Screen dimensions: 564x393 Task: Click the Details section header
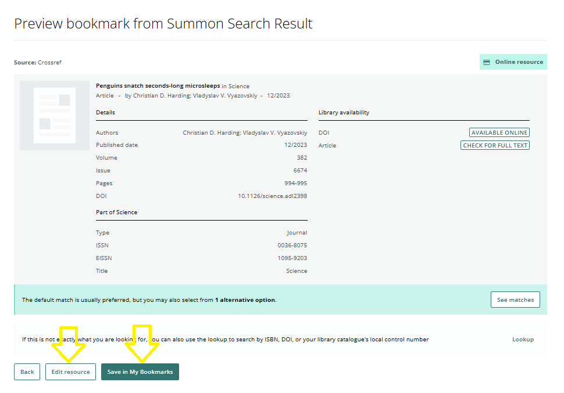tap(106, 112)
